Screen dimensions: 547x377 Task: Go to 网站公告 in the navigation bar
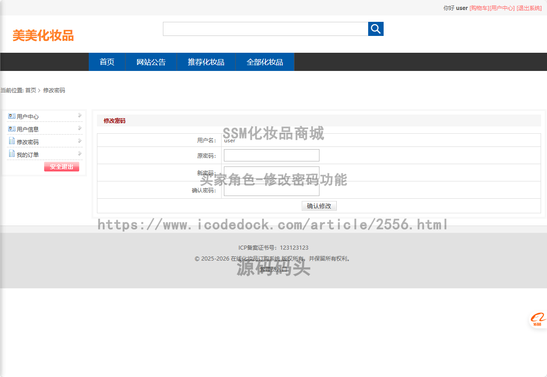coord(151,62)
